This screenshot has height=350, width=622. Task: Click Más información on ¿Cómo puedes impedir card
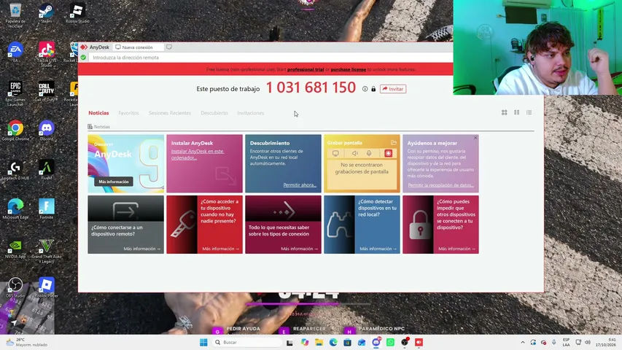pos(456,249)
